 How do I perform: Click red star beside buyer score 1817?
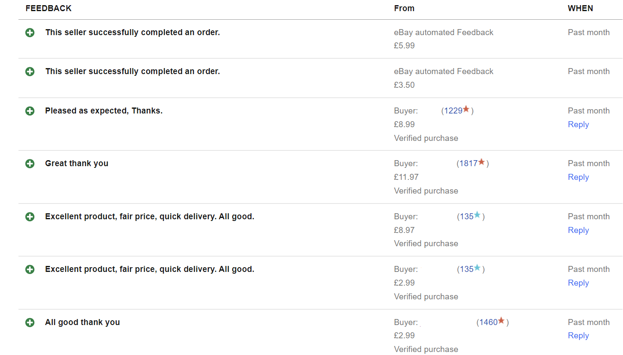pyautogui.click(x=481, y=162)
